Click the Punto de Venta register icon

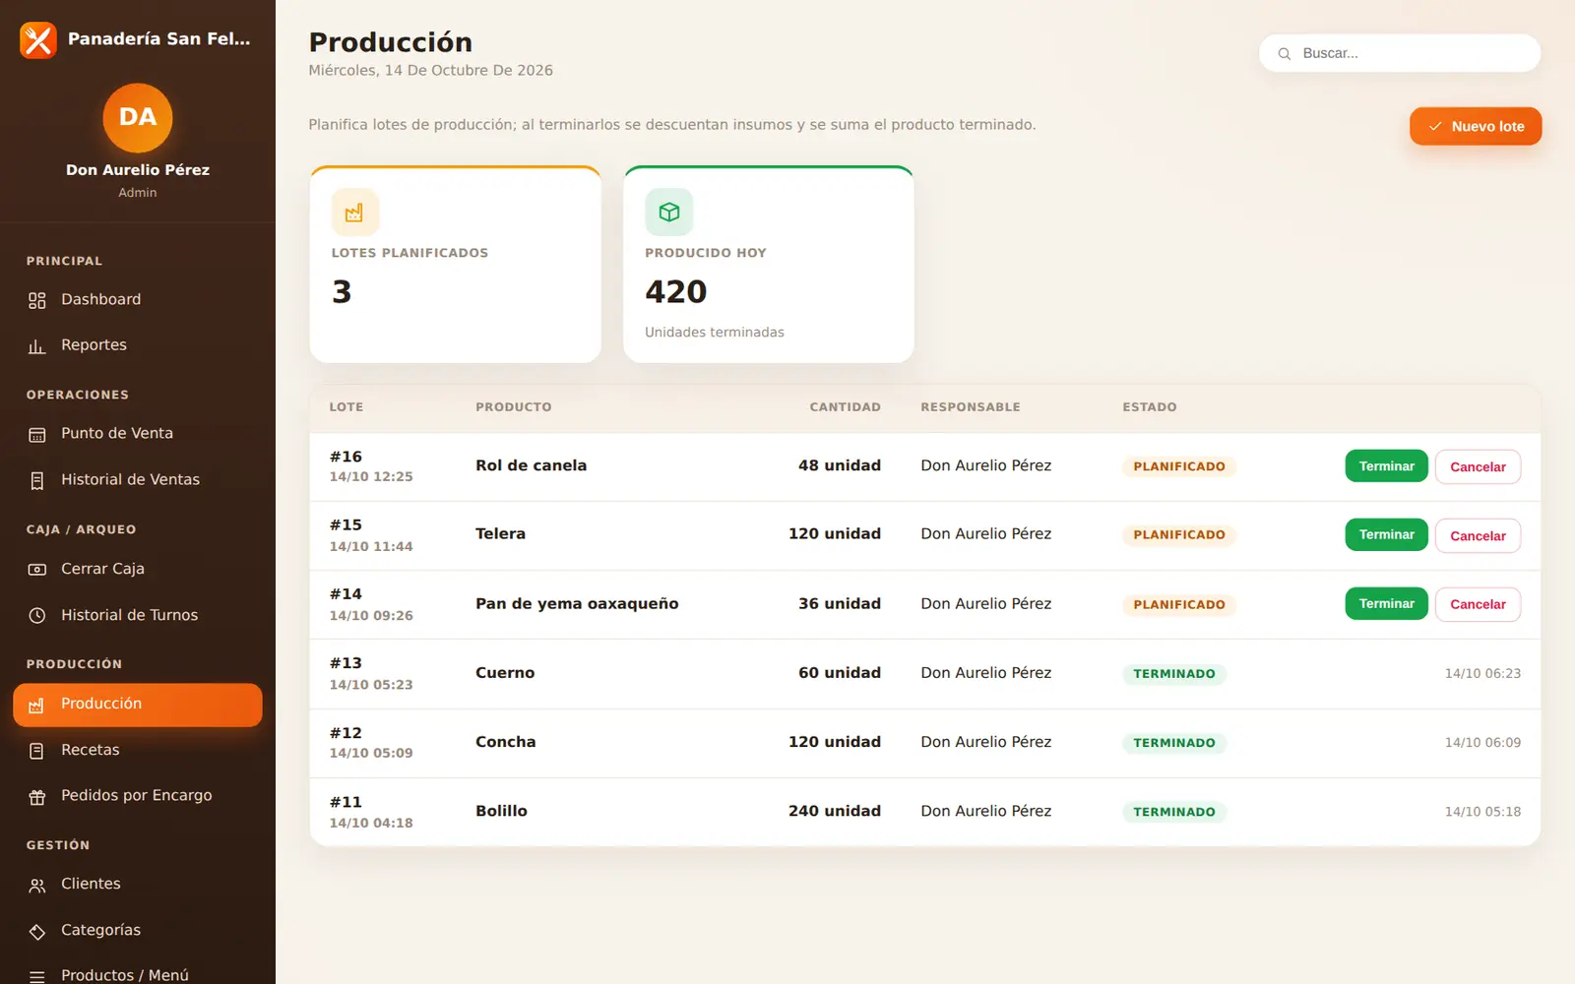[x=37, y=434]
